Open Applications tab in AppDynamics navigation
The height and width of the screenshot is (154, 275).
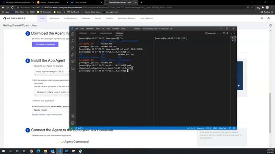[55, 18]
